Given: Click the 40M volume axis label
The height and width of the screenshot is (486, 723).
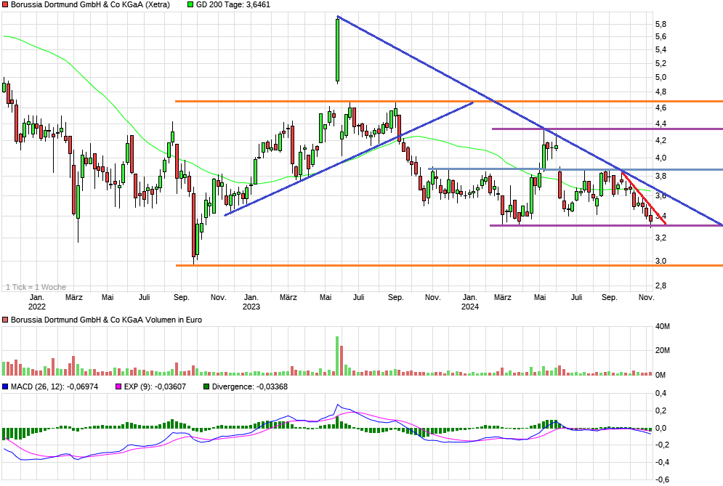Looking at the screenshot, I should click(663, 326).
